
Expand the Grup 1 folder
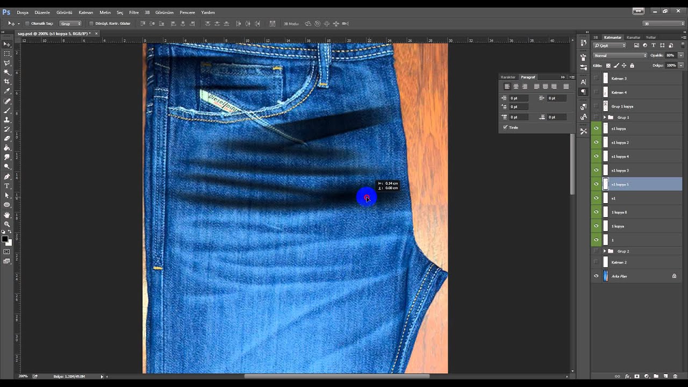pos(605,117)
